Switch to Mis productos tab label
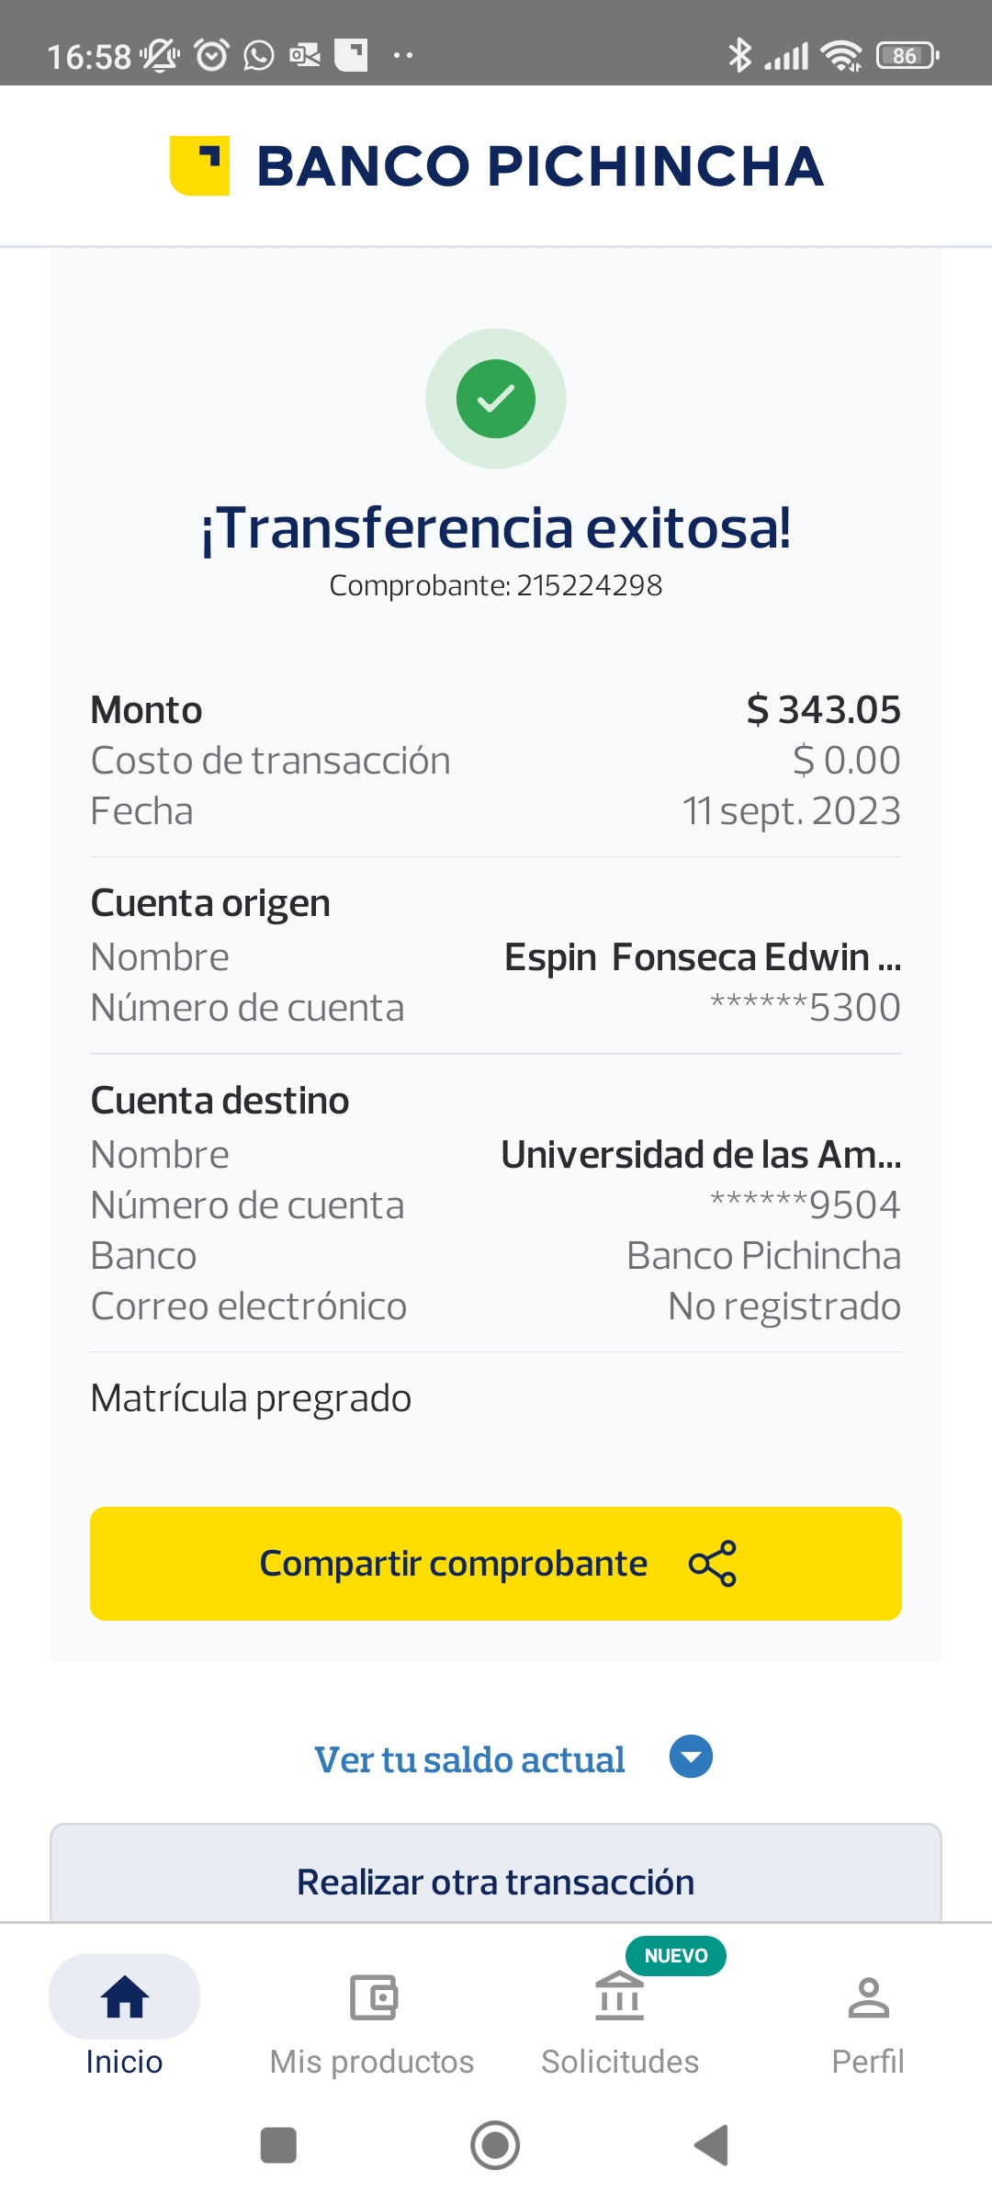 tap(372, 2062)
